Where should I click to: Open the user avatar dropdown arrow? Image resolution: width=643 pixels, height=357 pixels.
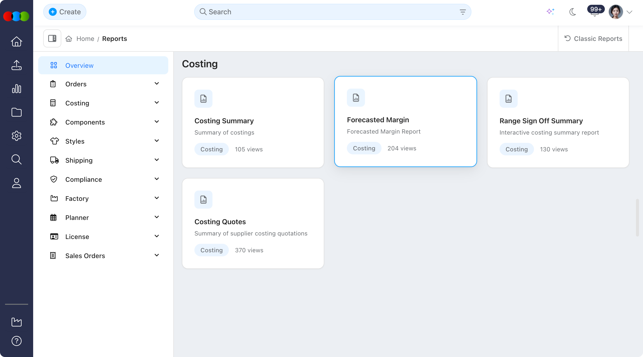tap(629, 12)
